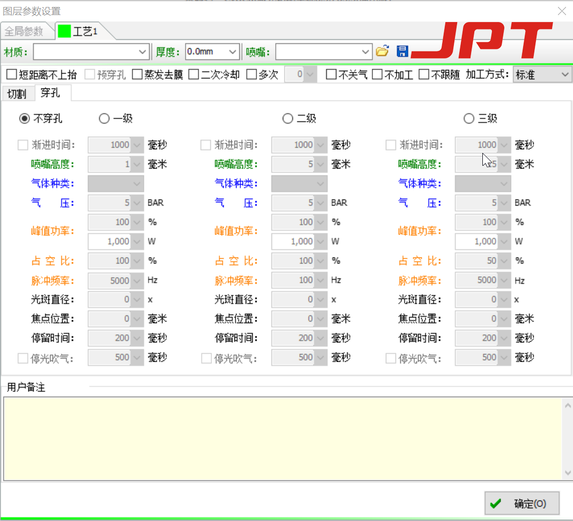
Task: Enable the 短距离不上抬 checkbox
Action: tap(11, 75)
